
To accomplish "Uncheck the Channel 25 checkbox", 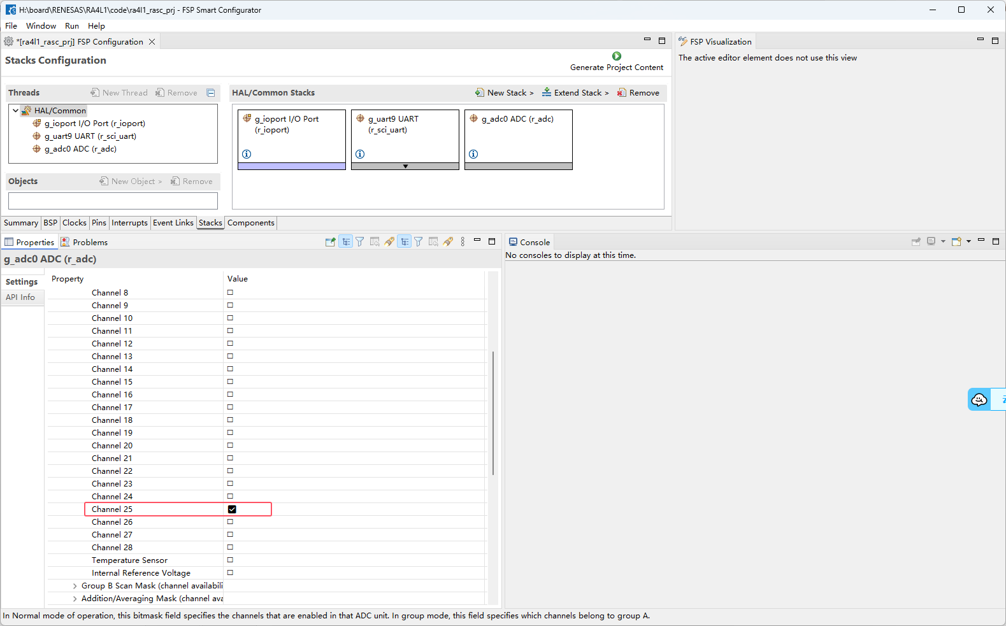I will pyautogui.click(x=232, y=509).
